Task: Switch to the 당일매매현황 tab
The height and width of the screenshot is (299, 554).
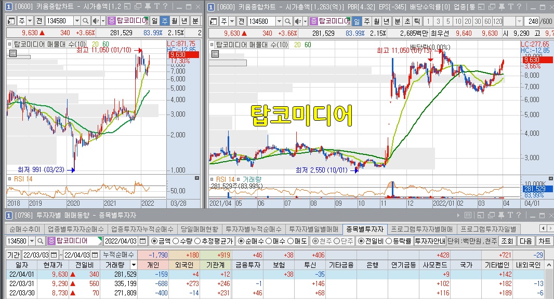Action: point(200,229)
